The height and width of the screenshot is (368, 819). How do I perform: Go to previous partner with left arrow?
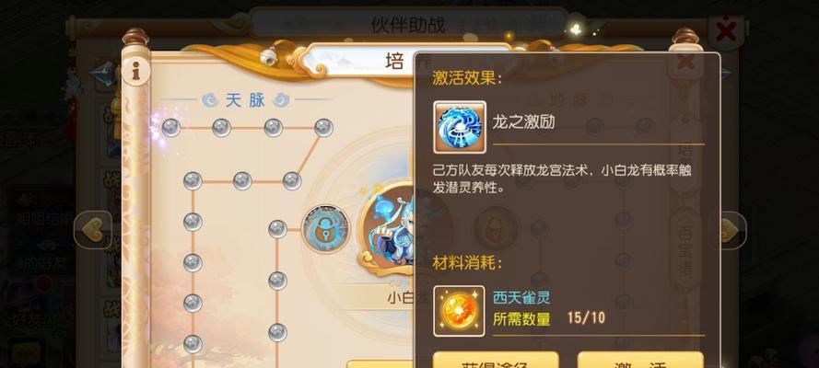click(x=92, y=229)
